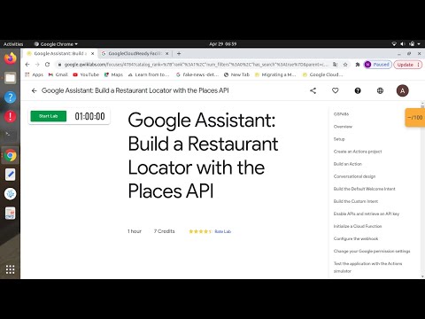The height and width of the screenshot is (319, 425).
Task: Switch to the GoogleCloudReady Facil tab
Action: pyautogui.click(x=135, y=54)
